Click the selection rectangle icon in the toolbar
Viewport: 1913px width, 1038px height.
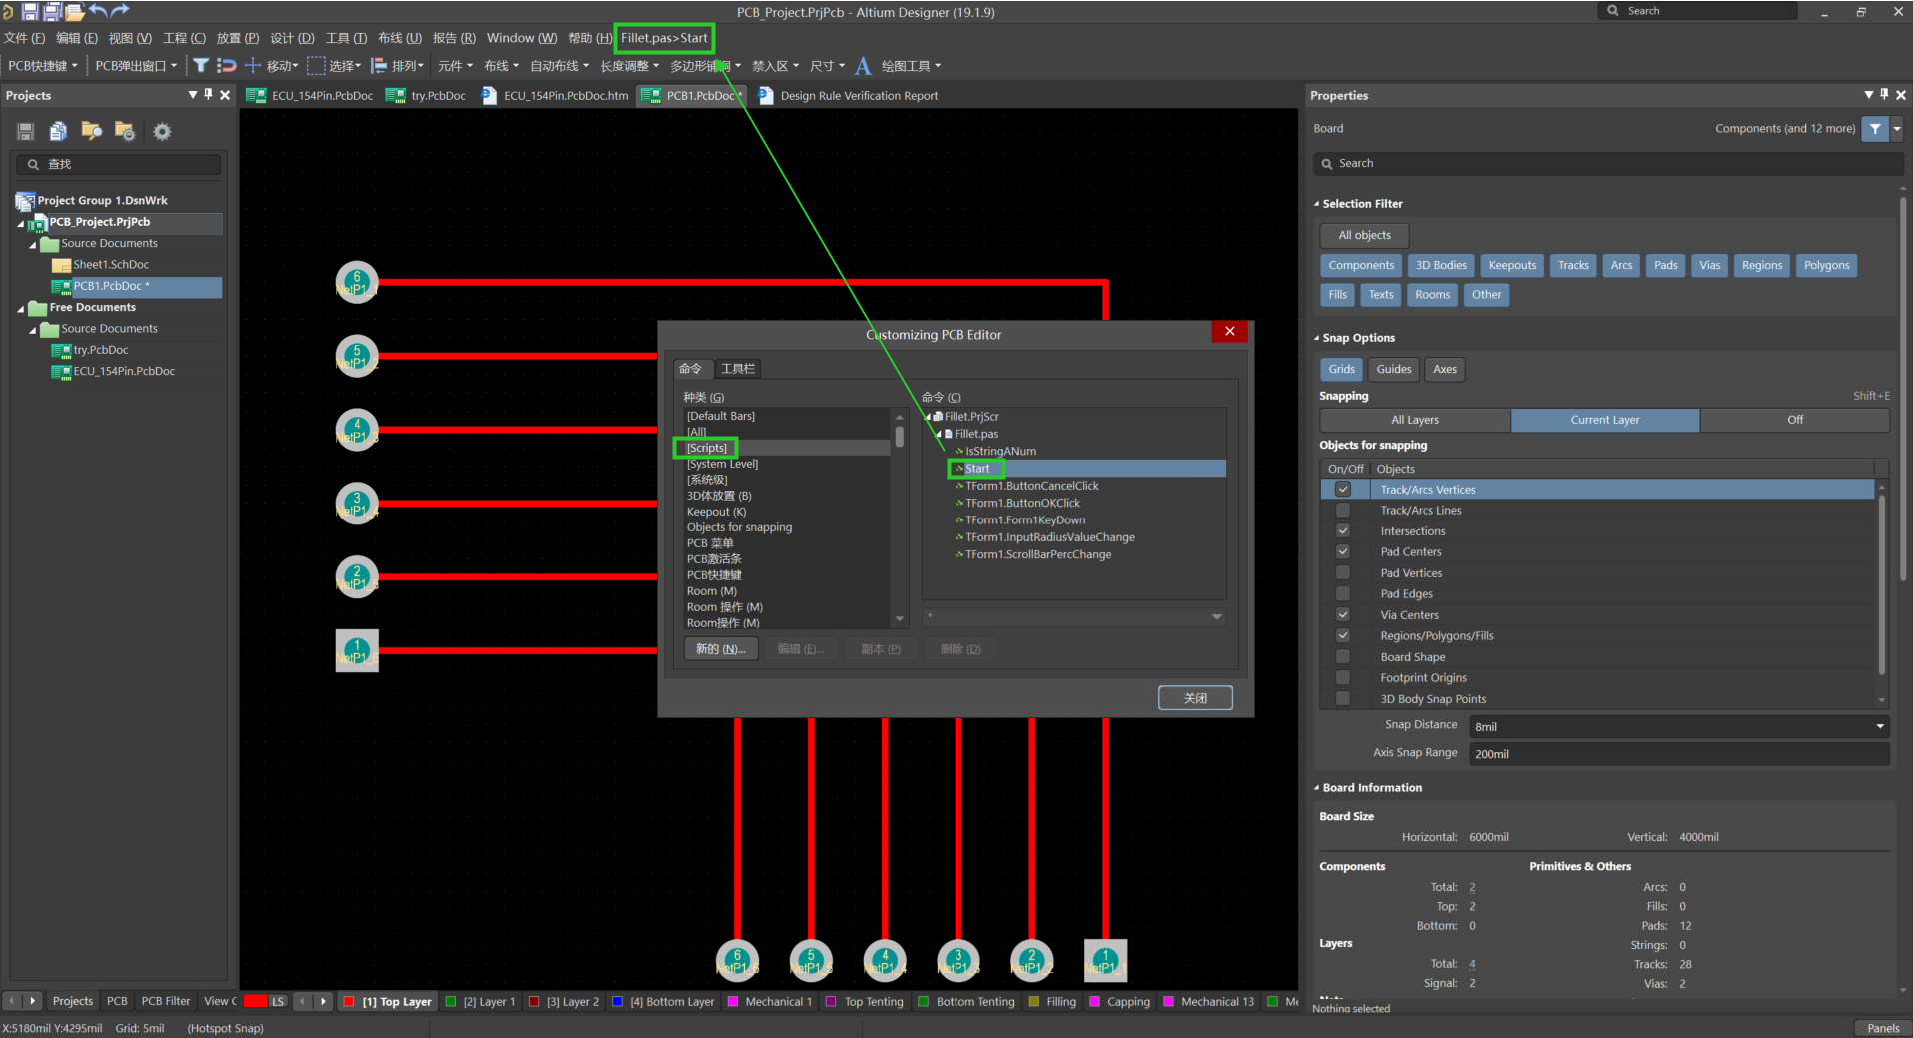[x=316, y=66]
